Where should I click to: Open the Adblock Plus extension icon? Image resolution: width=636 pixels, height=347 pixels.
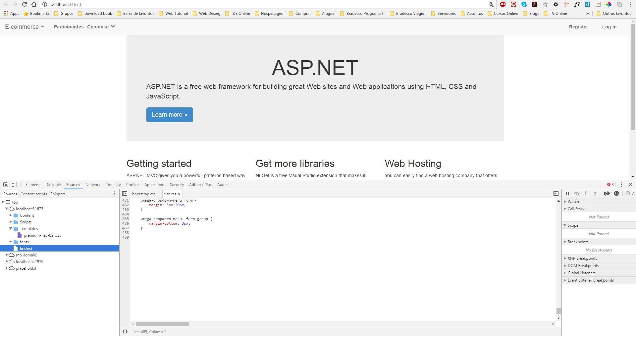[503, 4]
